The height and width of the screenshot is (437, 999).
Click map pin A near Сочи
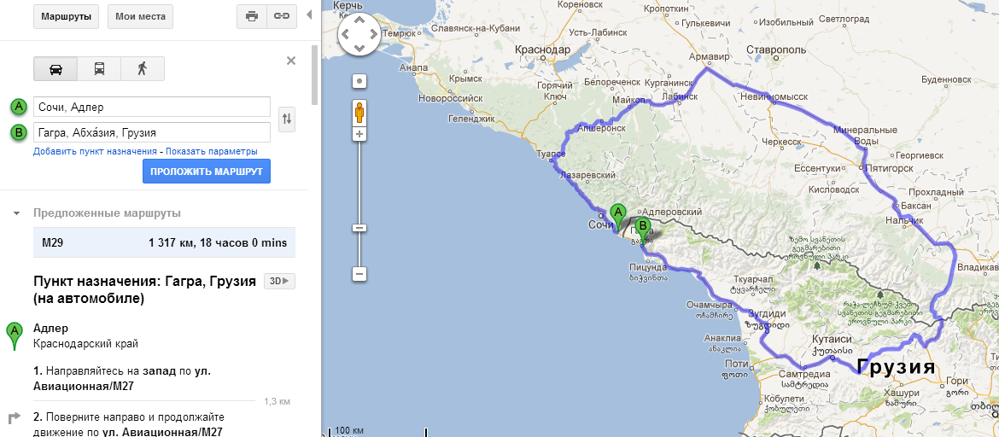(616, 217)
